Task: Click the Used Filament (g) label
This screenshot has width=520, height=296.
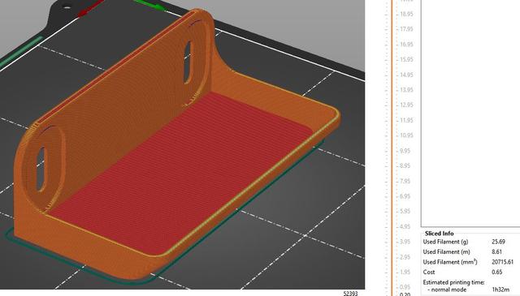Action: click(446, 242)
